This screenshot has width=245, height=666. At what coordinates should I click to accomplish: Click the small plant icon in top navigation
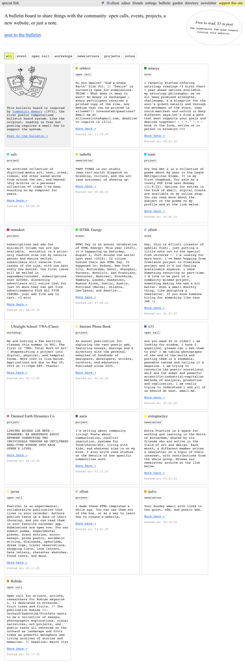[103, 3]
